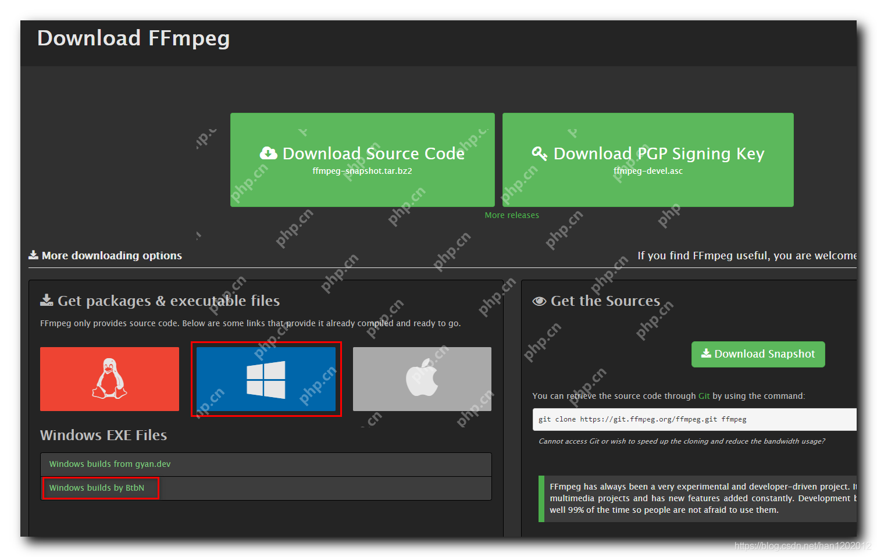
Task: Click the Download FFmpeg page title
Action: pos(133,38)
